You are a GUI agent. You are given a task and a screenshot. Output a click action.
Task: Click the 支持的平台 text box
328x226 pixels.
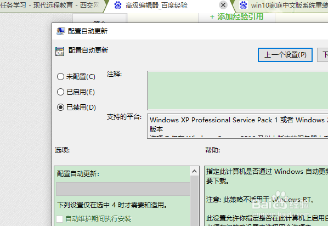click(x=237, y=126)
